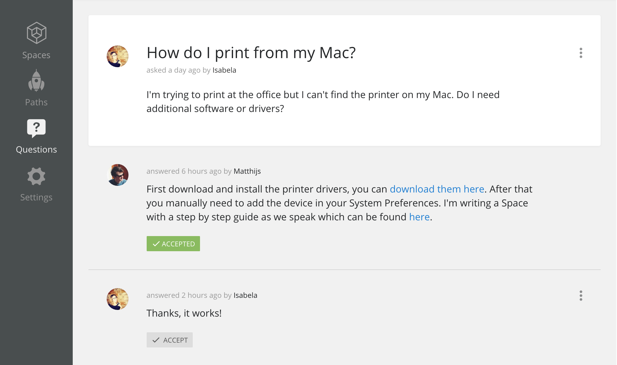Image resolution: width=617 pixels, height=365 pixels.
Task: Click Isabela's avatar beside the "Thanks" answer
Action: 118,299
